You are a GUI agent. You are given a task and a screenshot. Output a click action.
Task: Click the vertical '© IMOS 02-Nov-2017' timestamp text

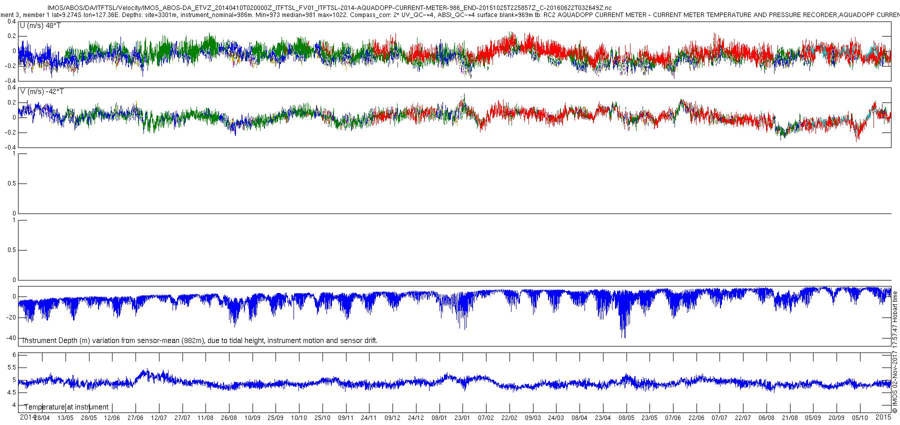tap(895, 352)
